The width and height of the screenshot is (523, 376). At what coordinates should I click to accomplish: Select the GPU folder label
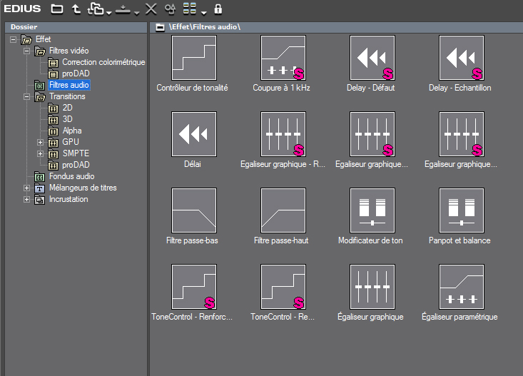(x=71, y=142)
